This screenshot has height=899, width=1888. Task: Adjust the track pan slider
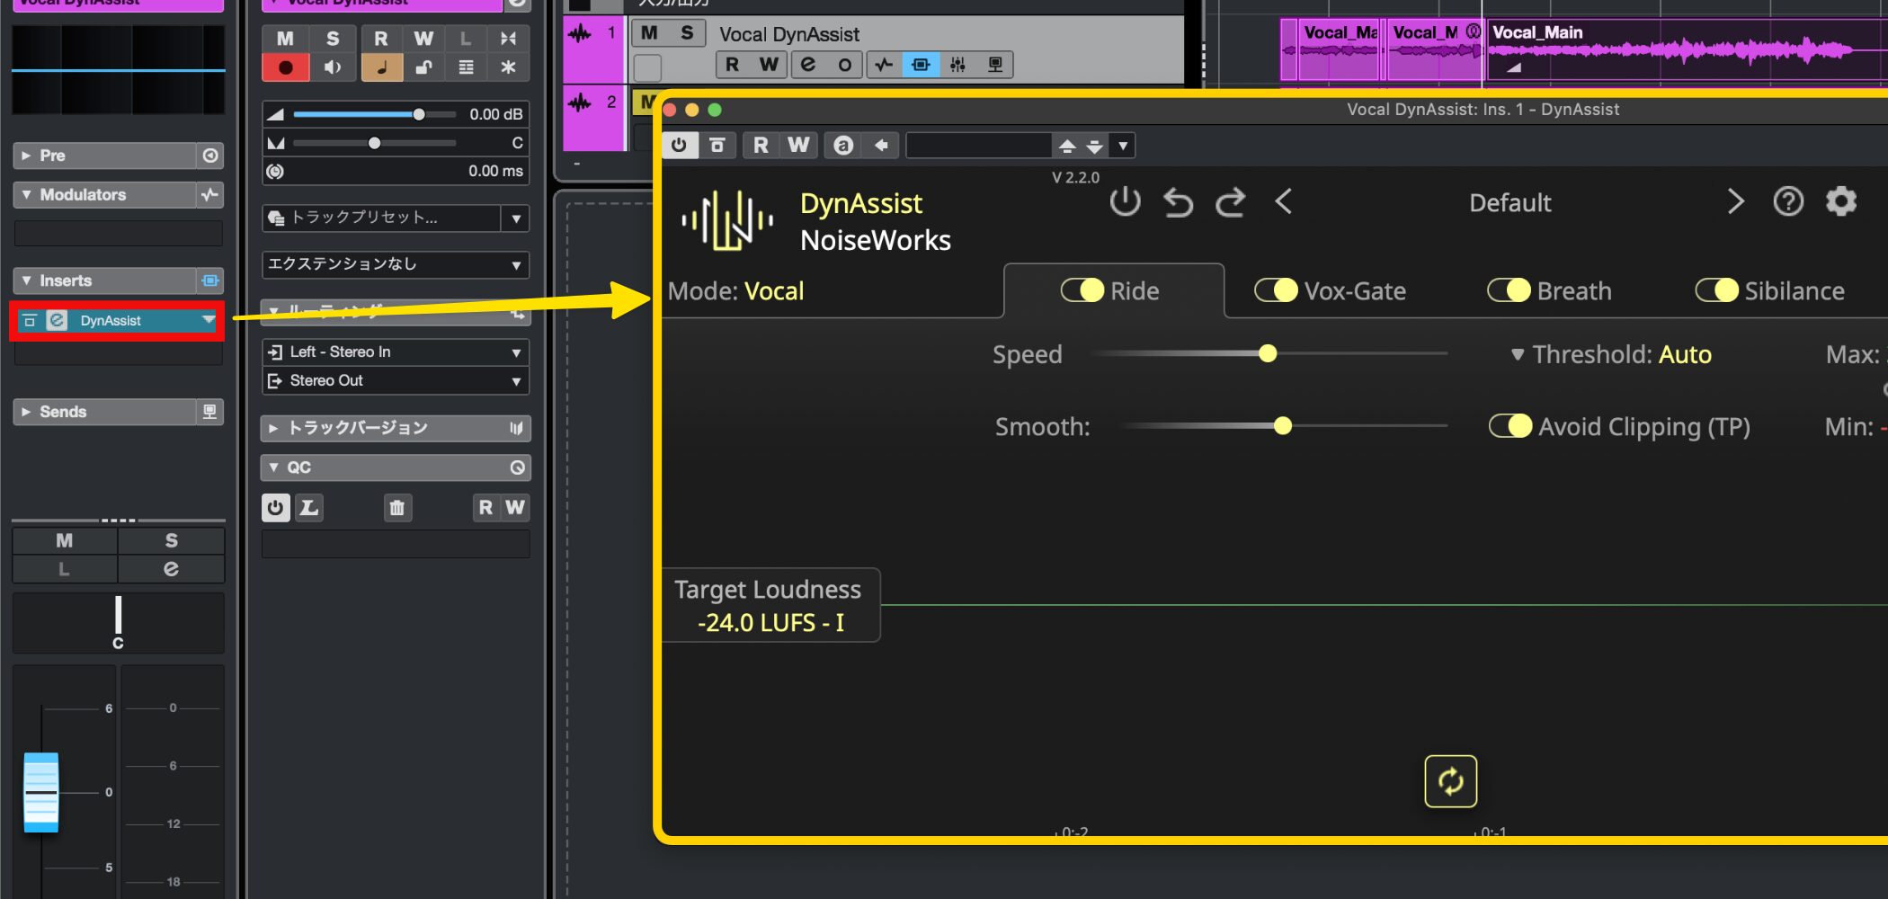coord(374,143)
